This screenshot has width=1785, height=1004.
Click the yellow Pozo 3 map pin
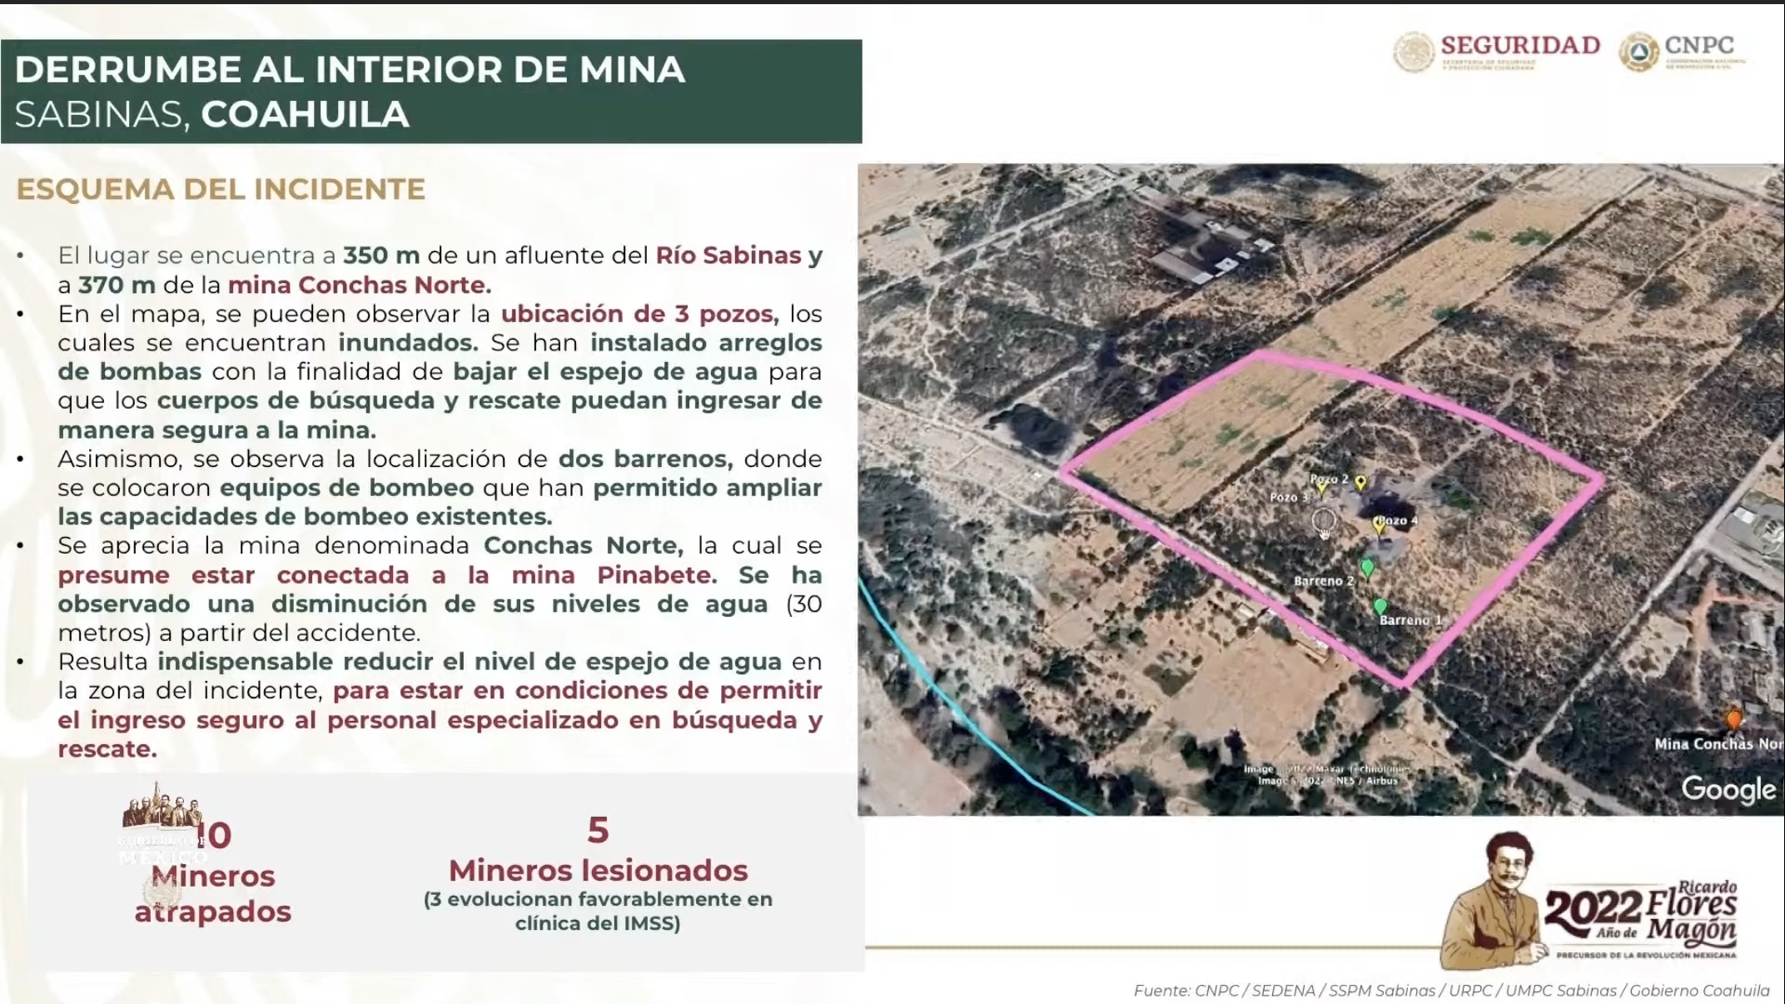pos(1320,488)
